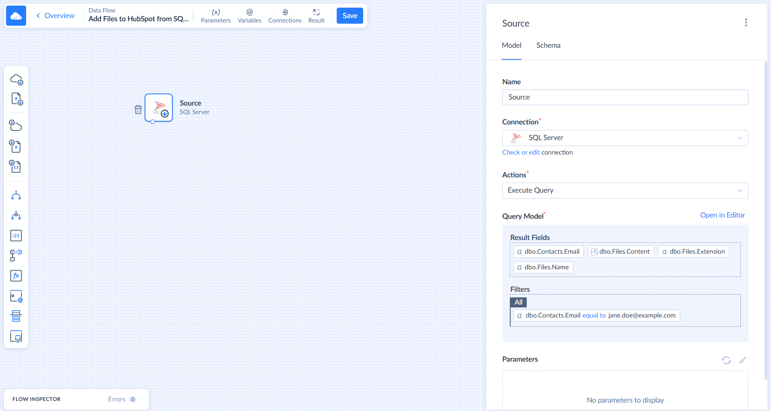Choose the Split component icon
Image resolution: width=771 pixels, height=411 pixels.
16,195
